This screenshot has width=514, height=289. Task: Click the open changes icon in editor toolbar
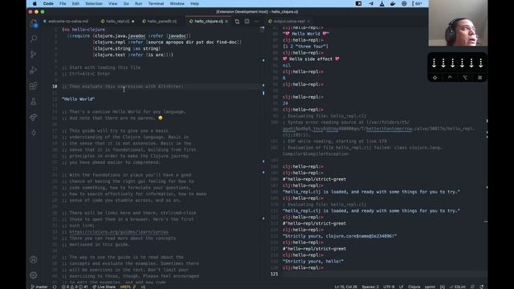click(237, 22)
